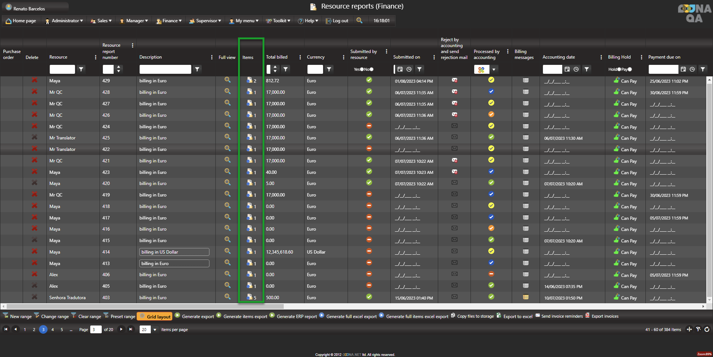Select Pay radio in Billing Hold filter
This screenshot has height=357, width=713.
[630, 69]
